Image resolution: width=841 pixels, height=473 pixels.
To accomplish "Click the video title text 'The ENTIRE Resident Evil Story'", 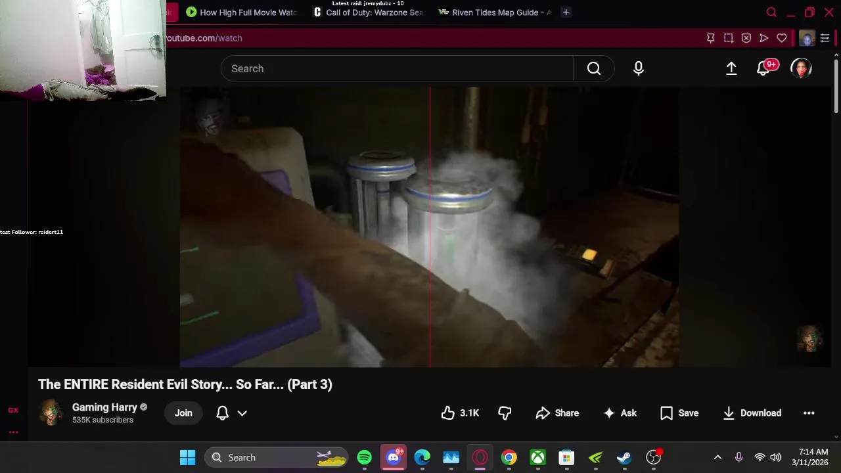I will click(185, 384).
